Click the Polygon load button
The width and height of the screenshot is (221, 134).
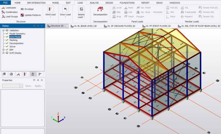tap(140, 17)
